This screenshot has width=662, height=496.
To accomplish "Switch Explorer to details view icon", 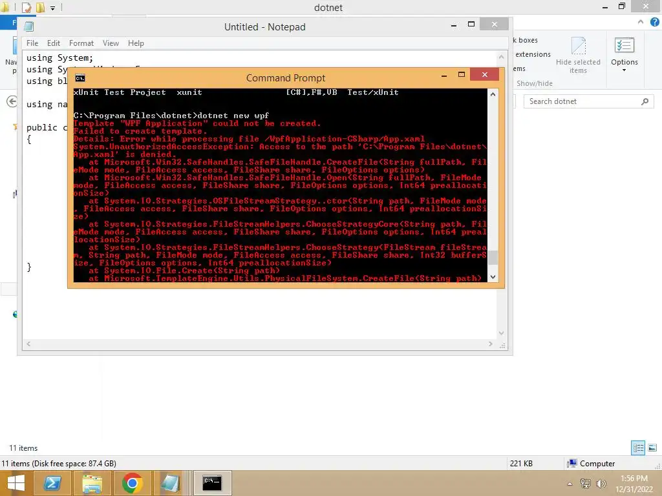I will pos(638,448).
